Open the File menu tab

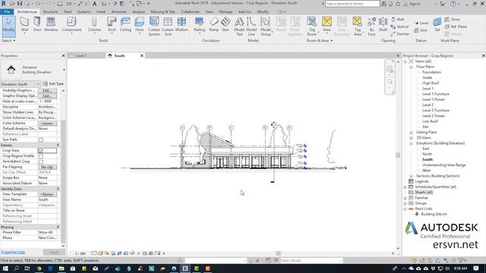click(7, 12)
